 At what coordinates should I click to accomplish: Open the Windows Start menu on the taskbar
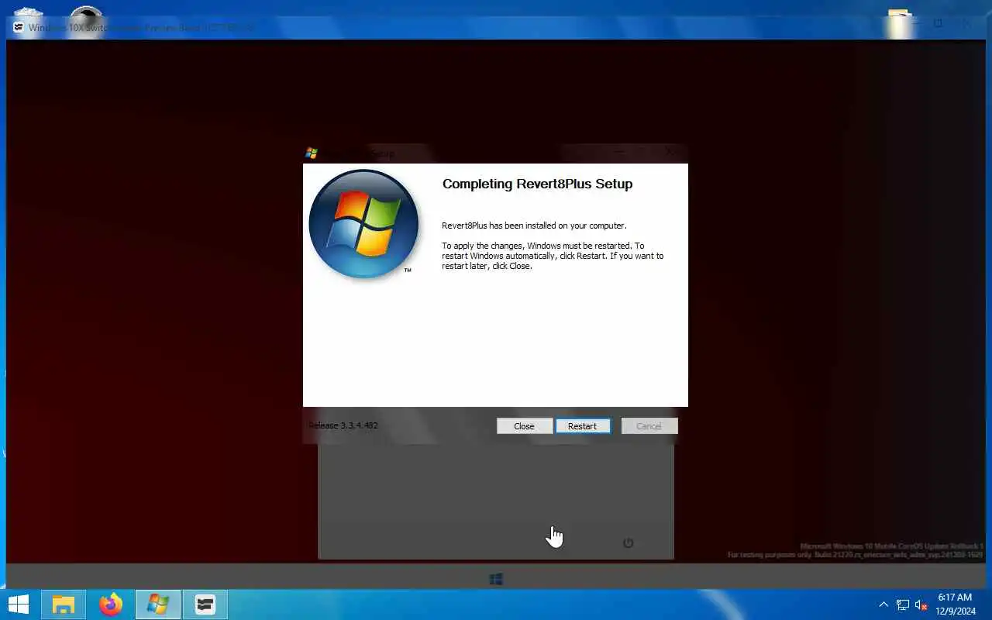(x=19, y=604)
